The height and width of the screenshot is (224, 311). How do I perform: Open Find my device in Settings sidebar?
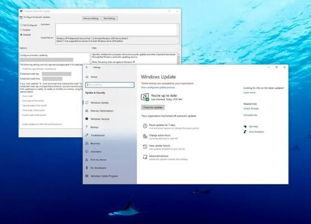(98, 160)
